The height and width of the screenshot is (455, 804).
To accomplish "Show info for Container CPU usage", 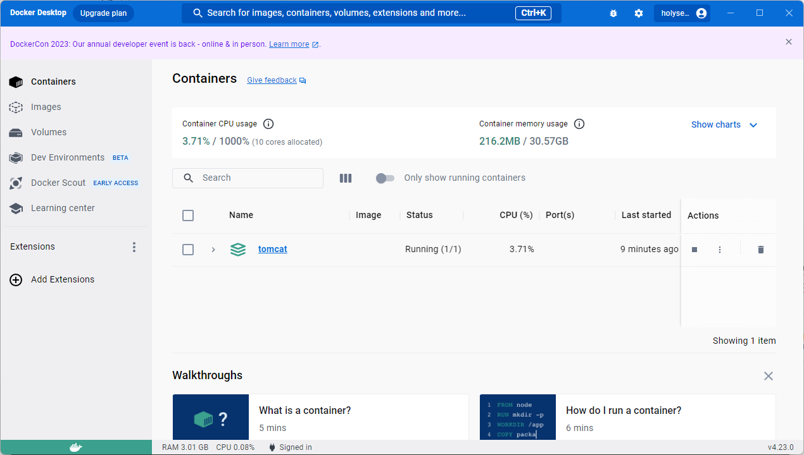I will 268,124.
